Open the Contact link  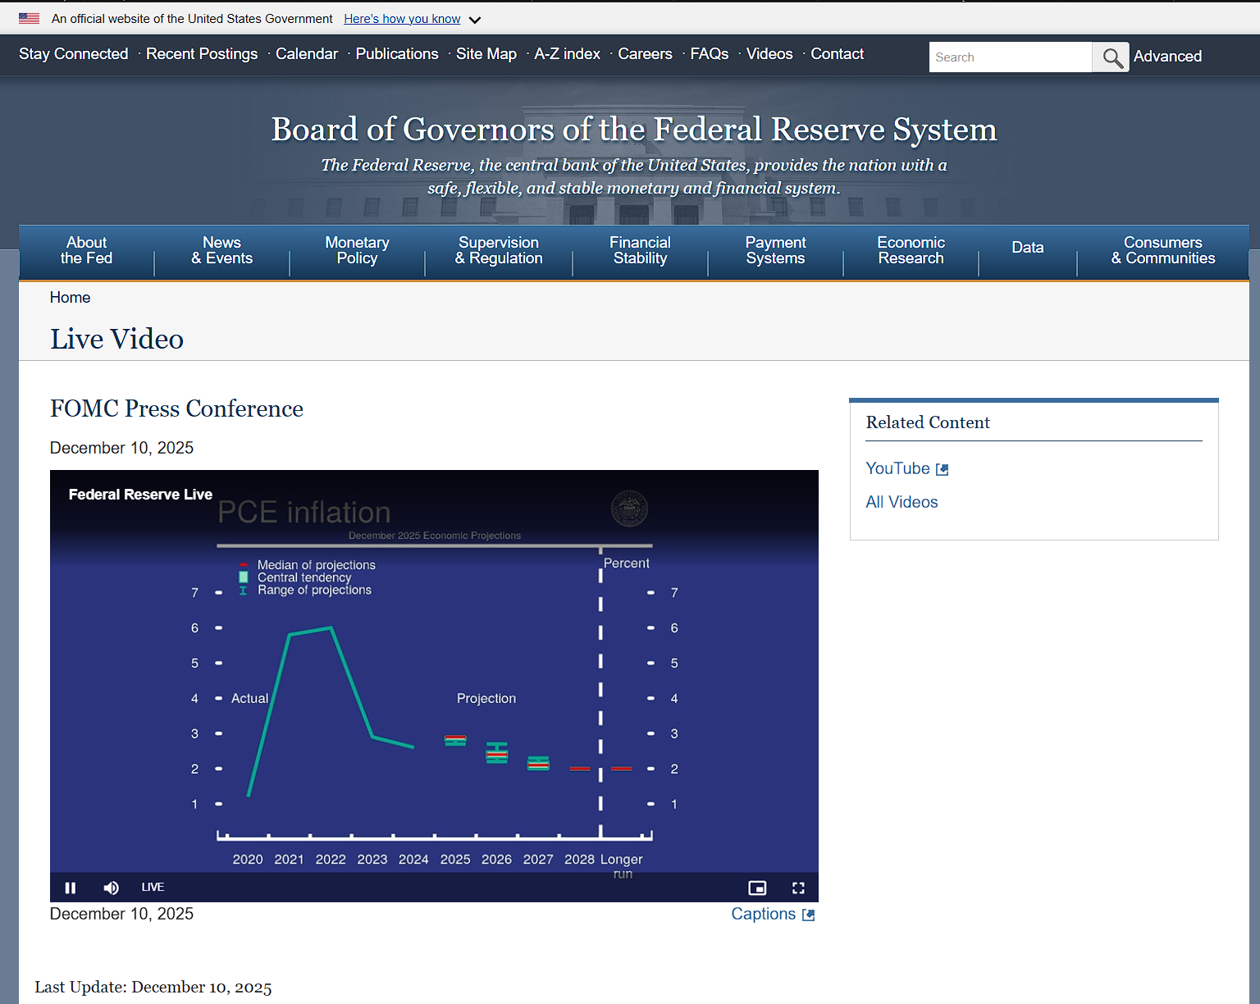coord(838,54)
